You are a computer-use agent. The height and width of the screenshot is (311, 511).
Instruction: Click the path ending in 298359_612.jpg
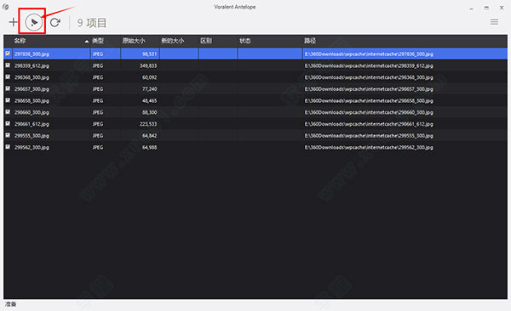[x=369, y=65]
